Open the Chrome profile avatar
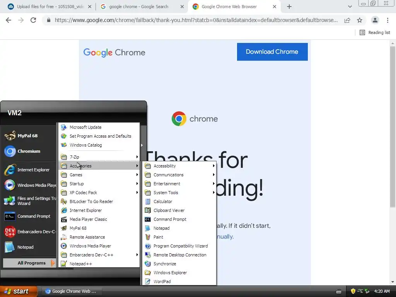Image resolution: width=396 pixels, height=297 pixels. (x=375, y=20)
